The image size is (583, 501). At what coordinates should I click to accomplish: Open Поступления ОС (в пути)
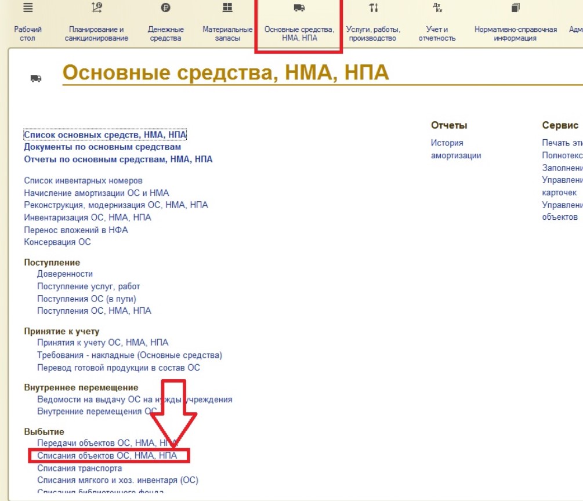[86, 299]
